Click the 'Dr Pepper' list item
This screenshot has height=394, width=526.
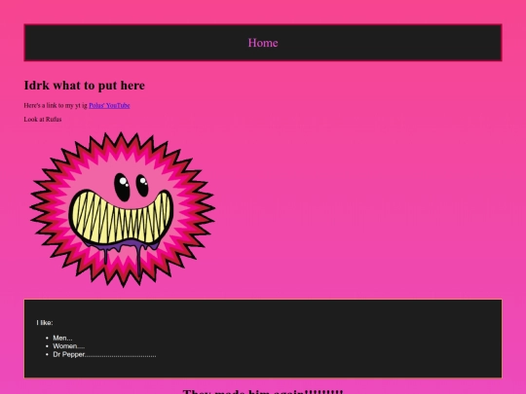click(104, 354)
